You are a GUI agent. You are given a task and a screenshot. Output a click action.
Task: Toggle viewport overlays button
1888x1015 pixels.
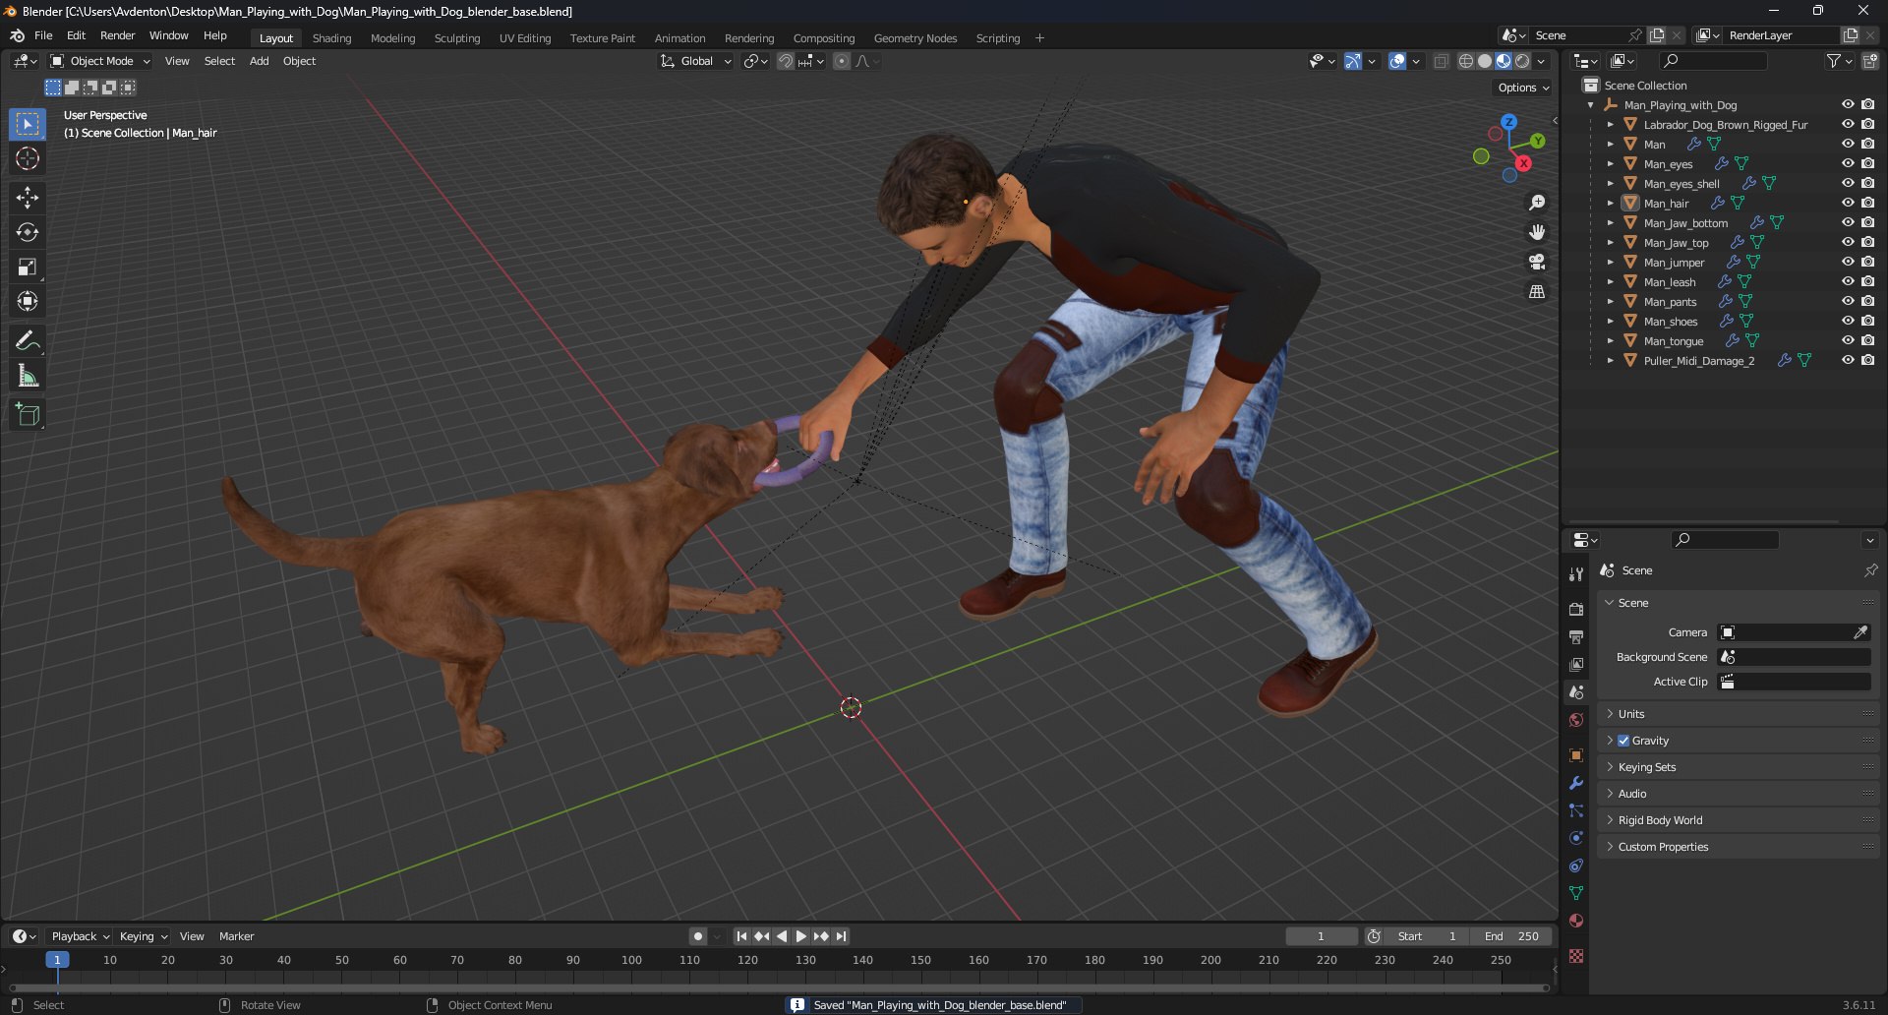[x=1397, y=61]
